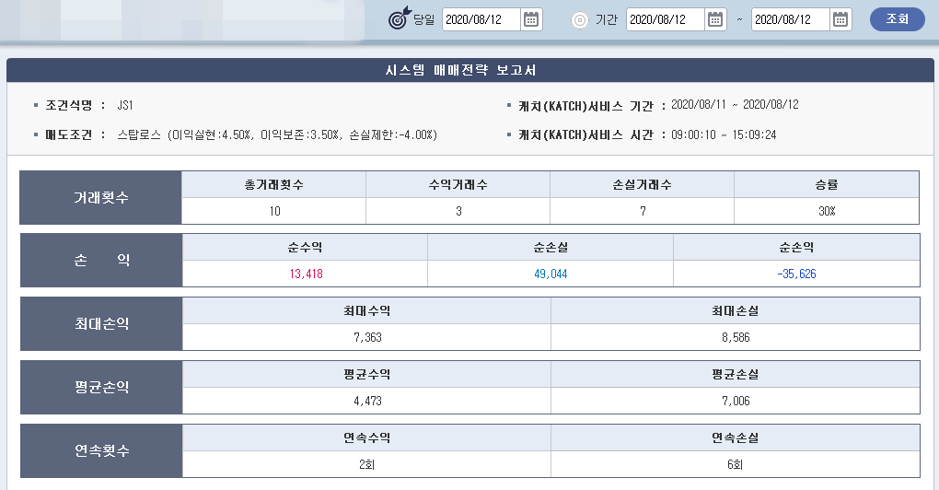The image size is (939, 490).
Task: Open calendar for 당일 date field
Action: tap(531, 19)
